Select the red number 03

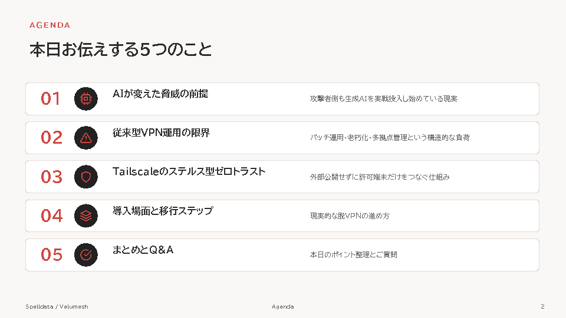pos(52,177)
